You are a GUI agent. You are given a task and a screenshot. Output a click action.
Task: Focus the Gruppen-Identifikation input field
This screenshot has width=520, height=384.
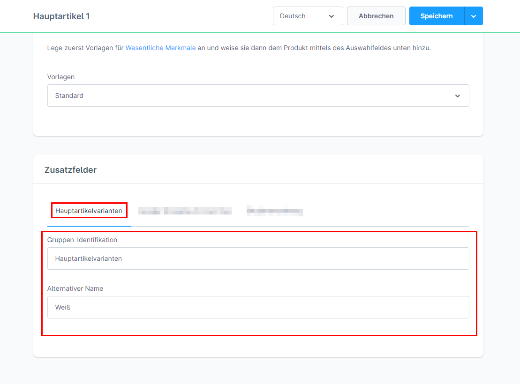258,258
